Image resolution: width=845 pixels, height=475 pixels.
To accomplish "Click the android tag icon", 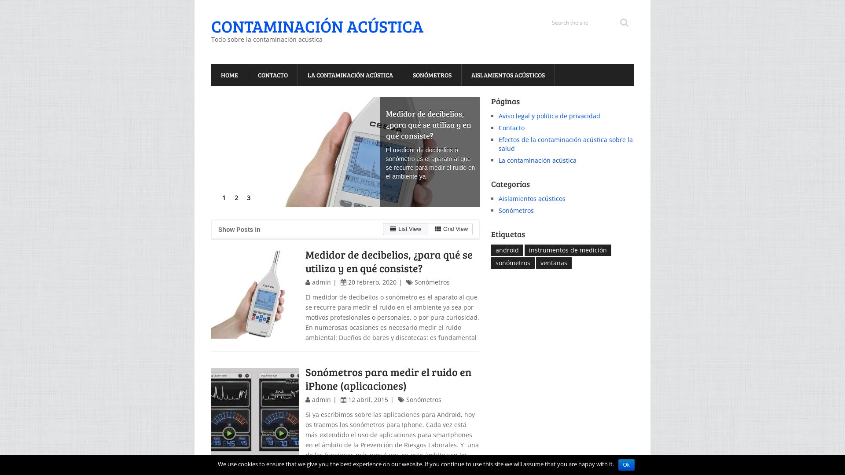I will coord(507,250).
